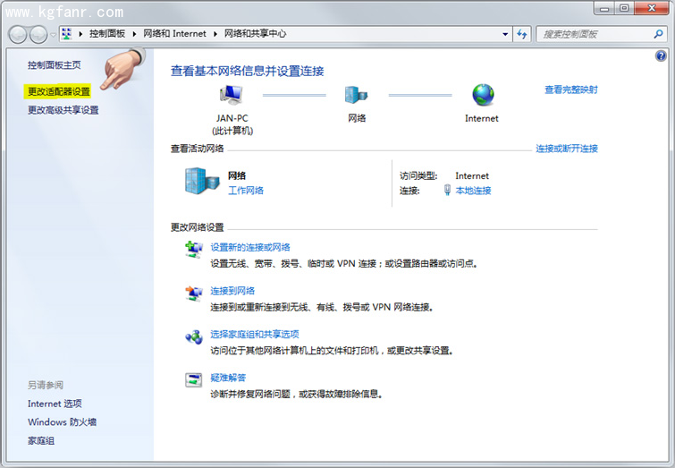Click the set up new connection icon
This screenshot has width=675, height=468.
[x=194, y=250]
